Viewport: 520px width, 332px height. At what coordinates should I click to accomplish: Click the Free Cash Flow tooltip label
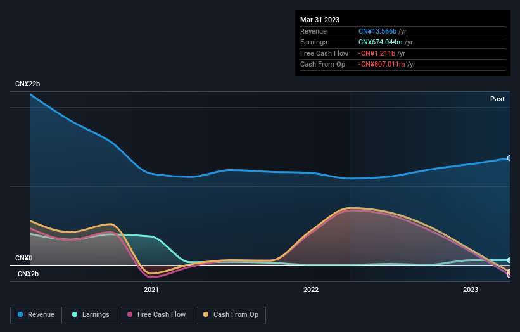[x=324, y=53]
